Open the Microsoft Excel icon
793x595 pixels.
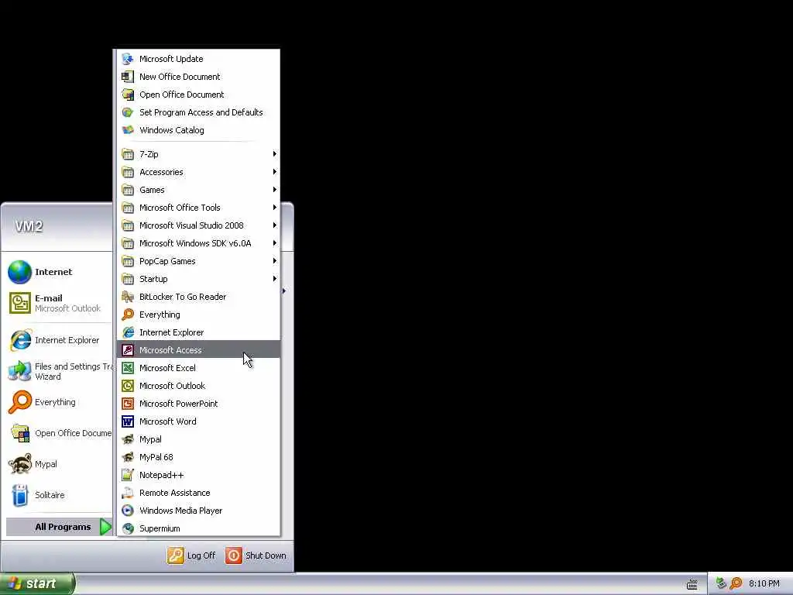128,368
